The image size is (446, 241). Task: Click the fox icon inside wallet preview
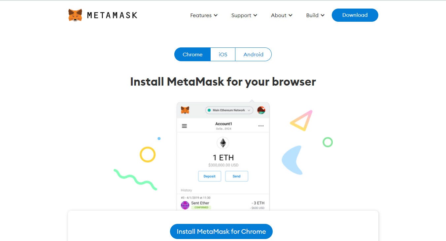185,110
